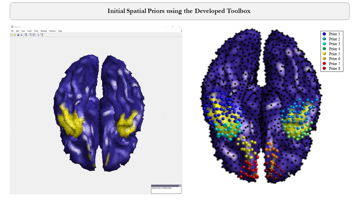
Task: Open the File menu
Action: [12, 31]
